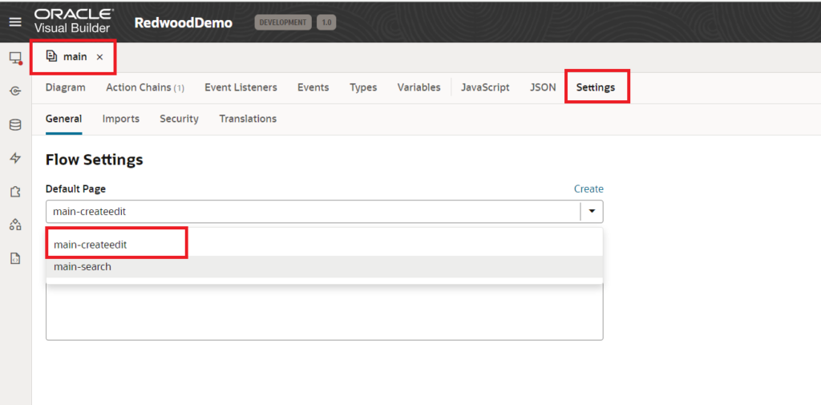821x405 pixels.
Task: Open the Source view file icon
Action: pos(15,258)
